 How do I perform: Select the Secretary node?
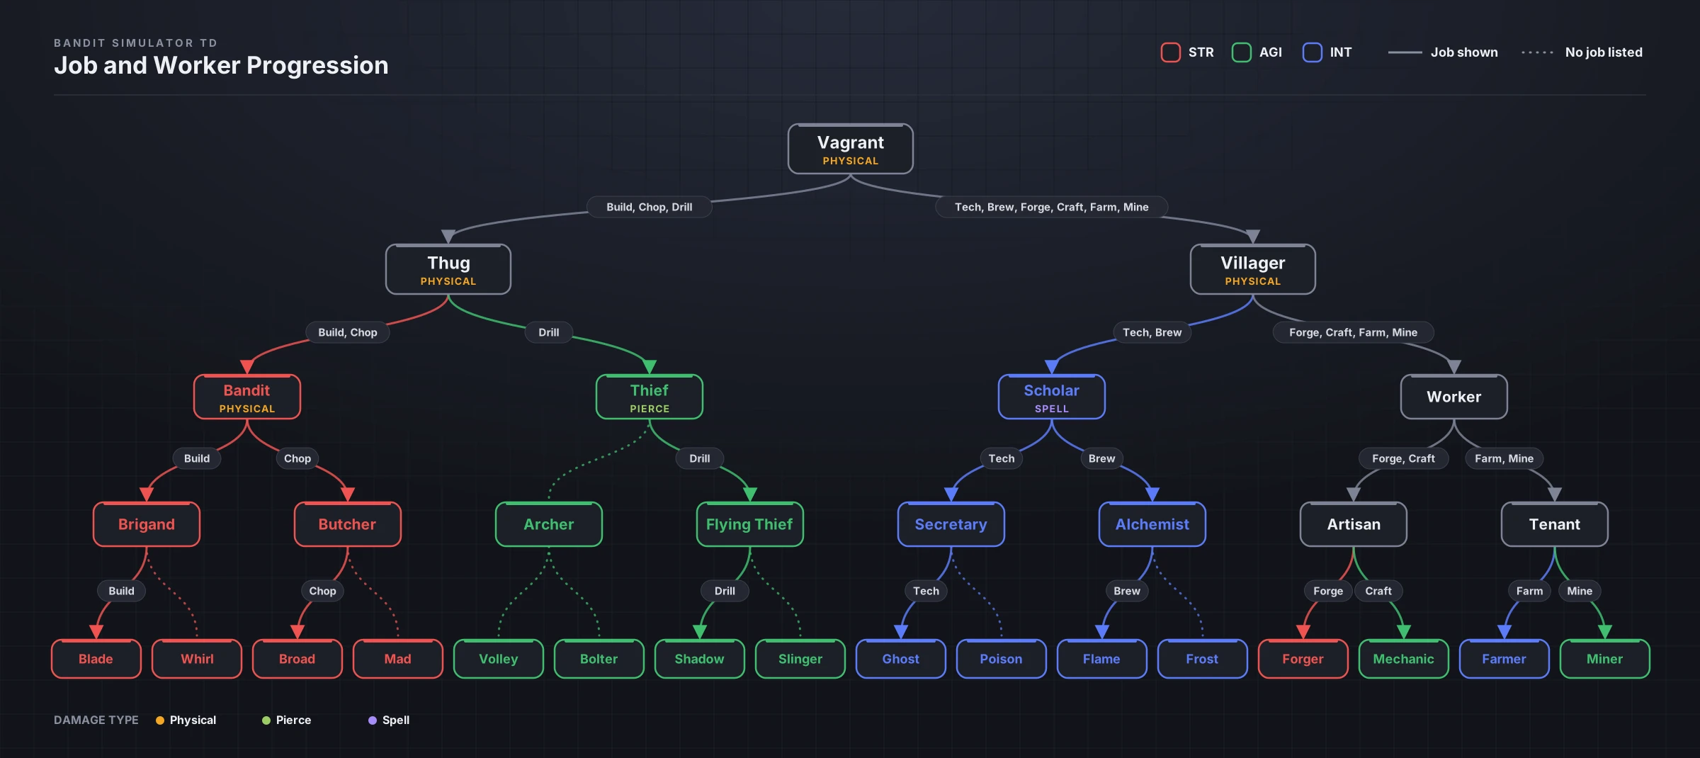pyautogui.click(x=951, y=524)
